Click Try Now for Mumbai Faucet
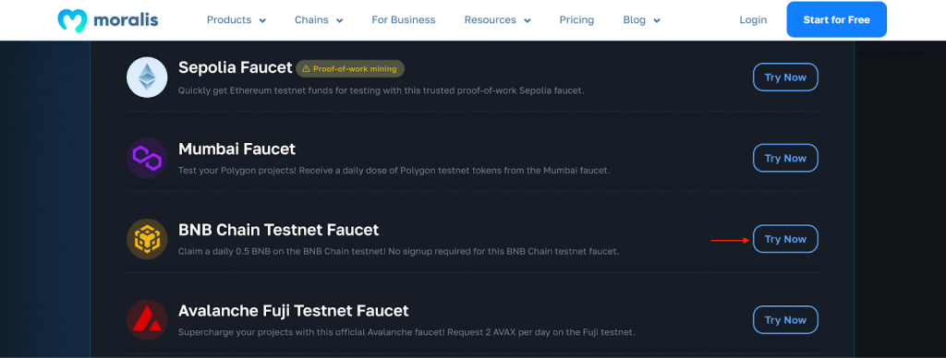 click(785, 158)
